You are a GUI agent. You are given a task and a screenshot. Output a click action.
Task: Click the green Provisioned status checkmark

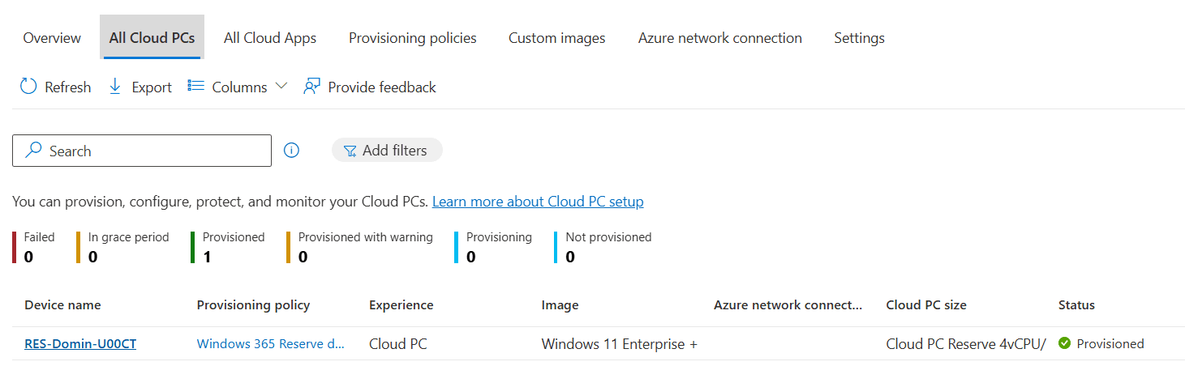coord(1065,343)
